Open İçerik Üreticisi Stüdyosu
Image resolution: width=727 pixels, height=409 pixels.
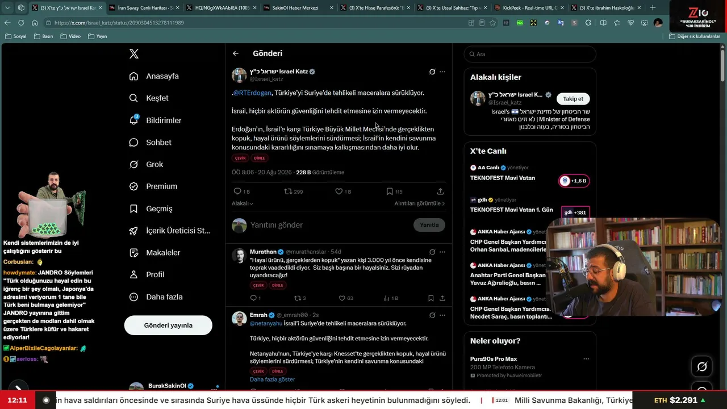169,231
